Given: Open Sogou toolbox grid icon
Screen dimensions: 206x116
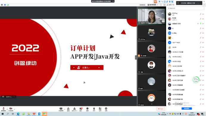Looking at the screenshot, I should click(x=172, y=1).
